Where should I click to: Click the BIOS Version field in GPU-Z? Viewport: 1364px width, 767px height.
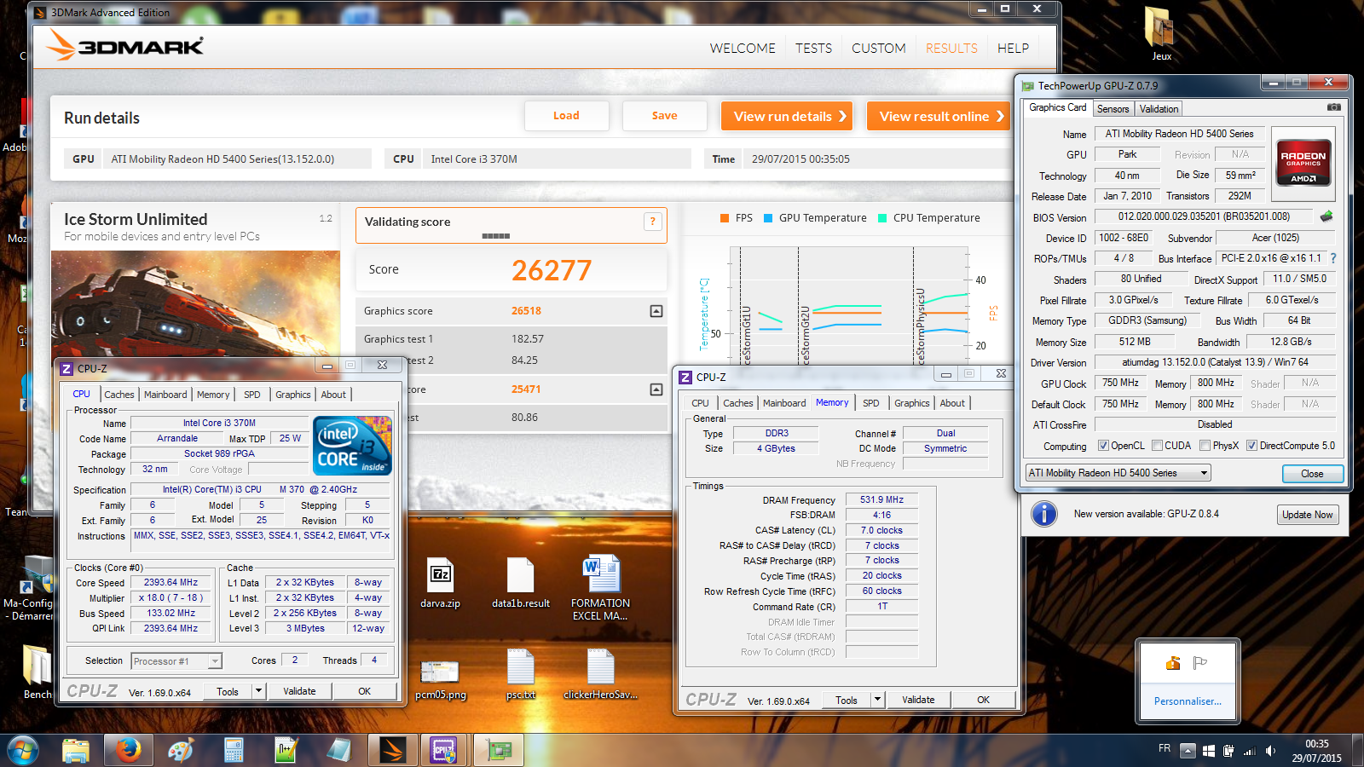point(1203,217)
